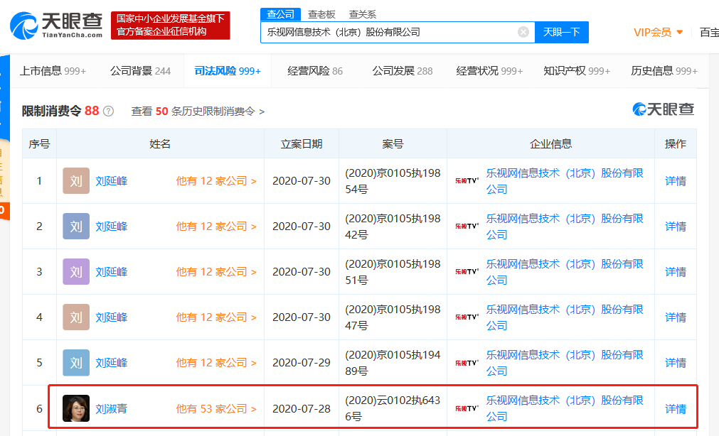Click 乐视TV logo in row 6
The height and width of the screenshot is (436, 719).
click(x=467, y=408)
